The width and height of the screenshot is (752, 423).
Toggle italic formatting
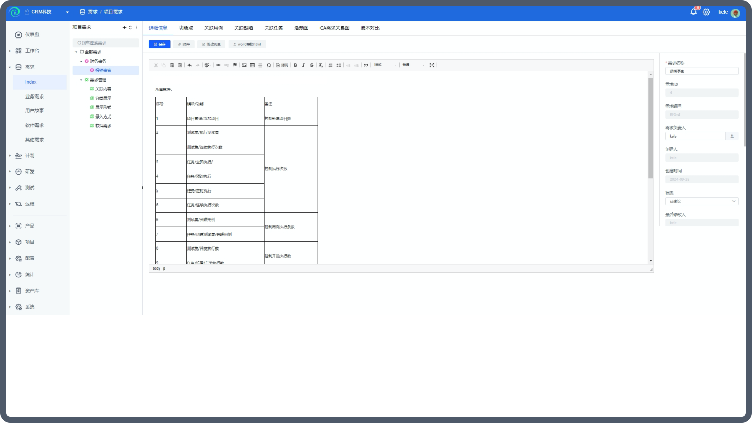(x=303, y=65)
